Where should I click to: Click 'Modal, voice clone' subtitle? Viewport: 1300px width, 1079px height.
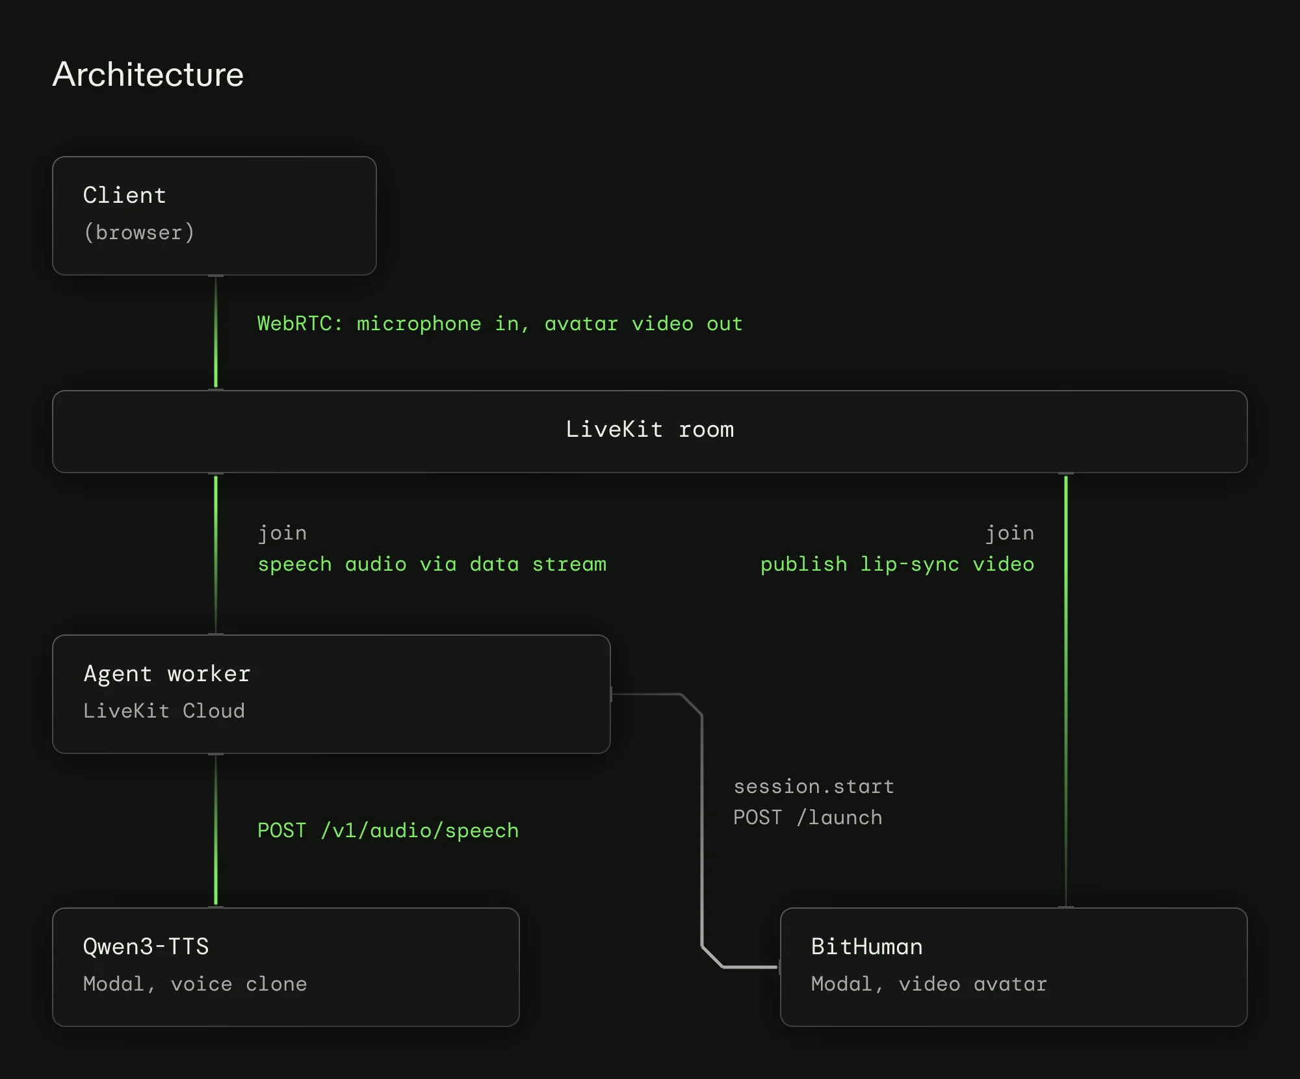(x=195, y=984)
